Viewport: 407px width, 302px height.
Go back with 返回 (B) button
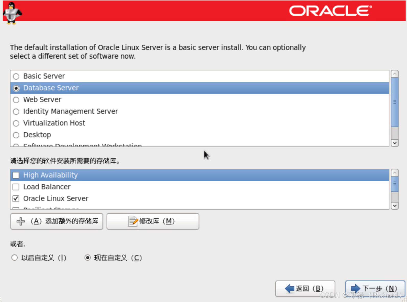coord(305,288)
